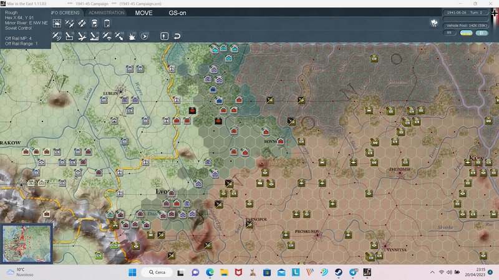The width and height of the screenshot is (499, 280).
Task: Click the undo move arrow icon
Action: [x=177, y=36]
